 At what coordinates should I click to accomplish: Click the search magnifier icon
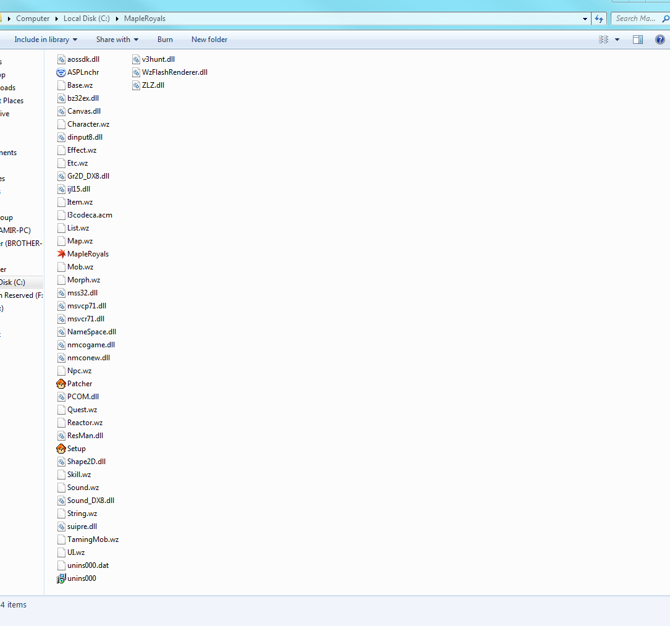point(665,19)
